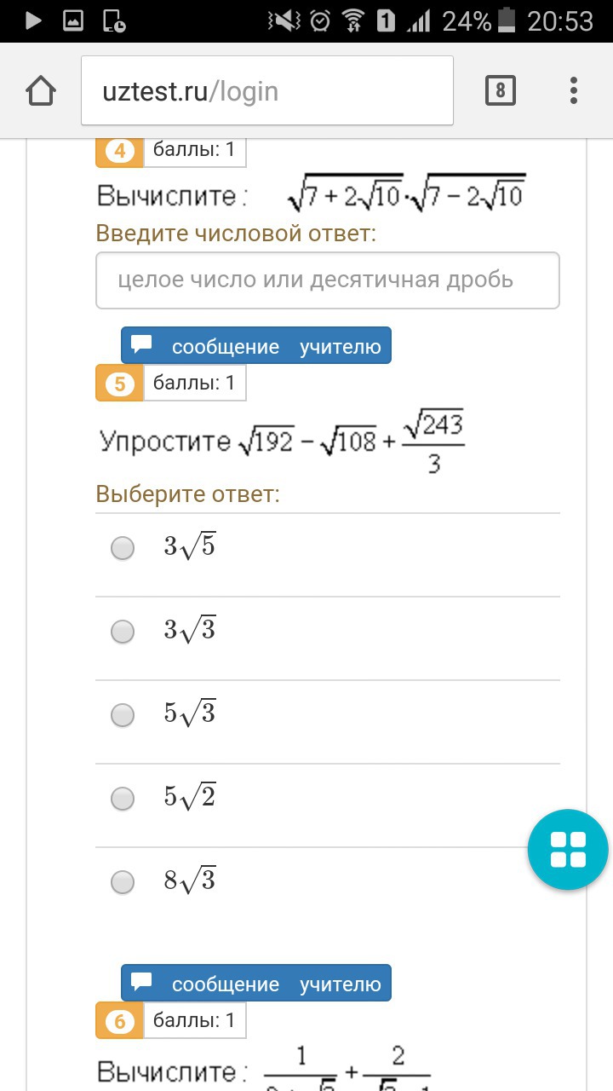Pick the 5√2 answer option
Screen dimensions: 613x1091
coord(123,799)
